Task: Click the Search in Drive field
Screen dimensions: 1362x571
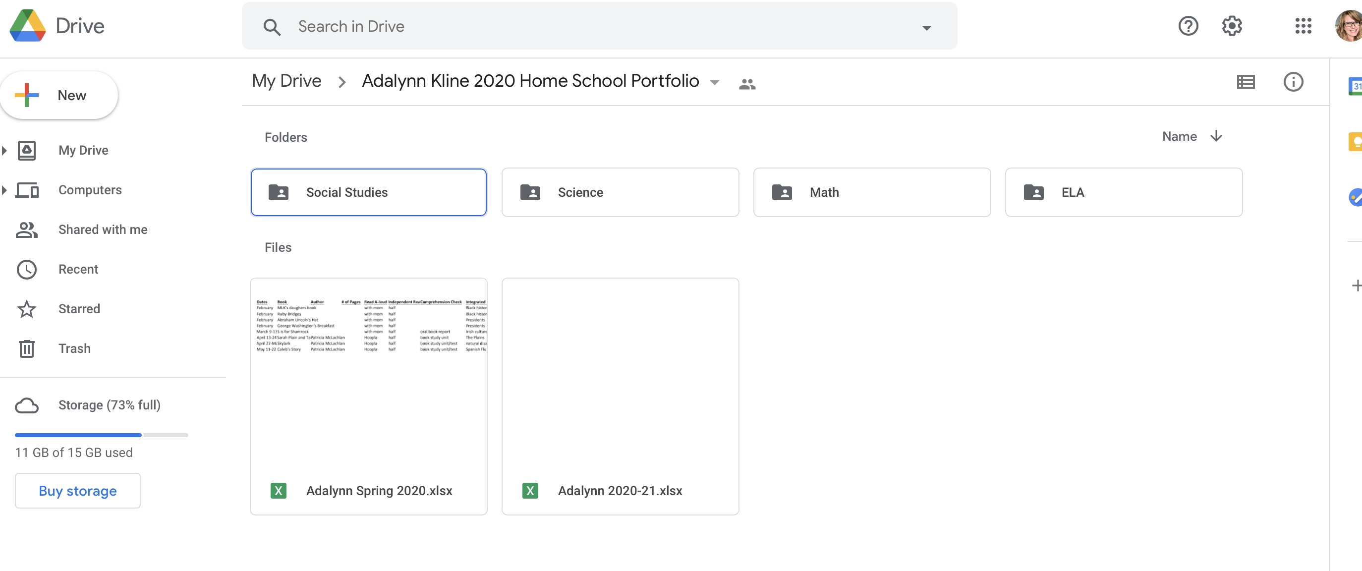Action: [x=581, y=26]
